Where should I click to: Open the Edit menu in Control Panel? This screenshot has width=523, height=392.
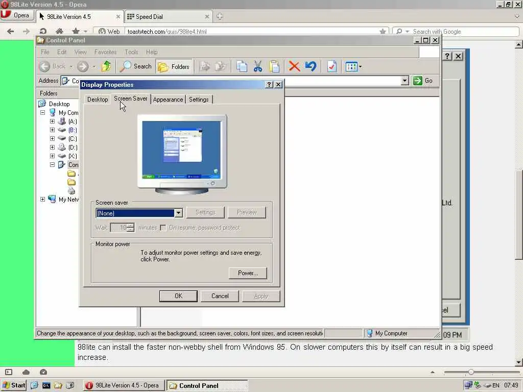pos(62,52)
